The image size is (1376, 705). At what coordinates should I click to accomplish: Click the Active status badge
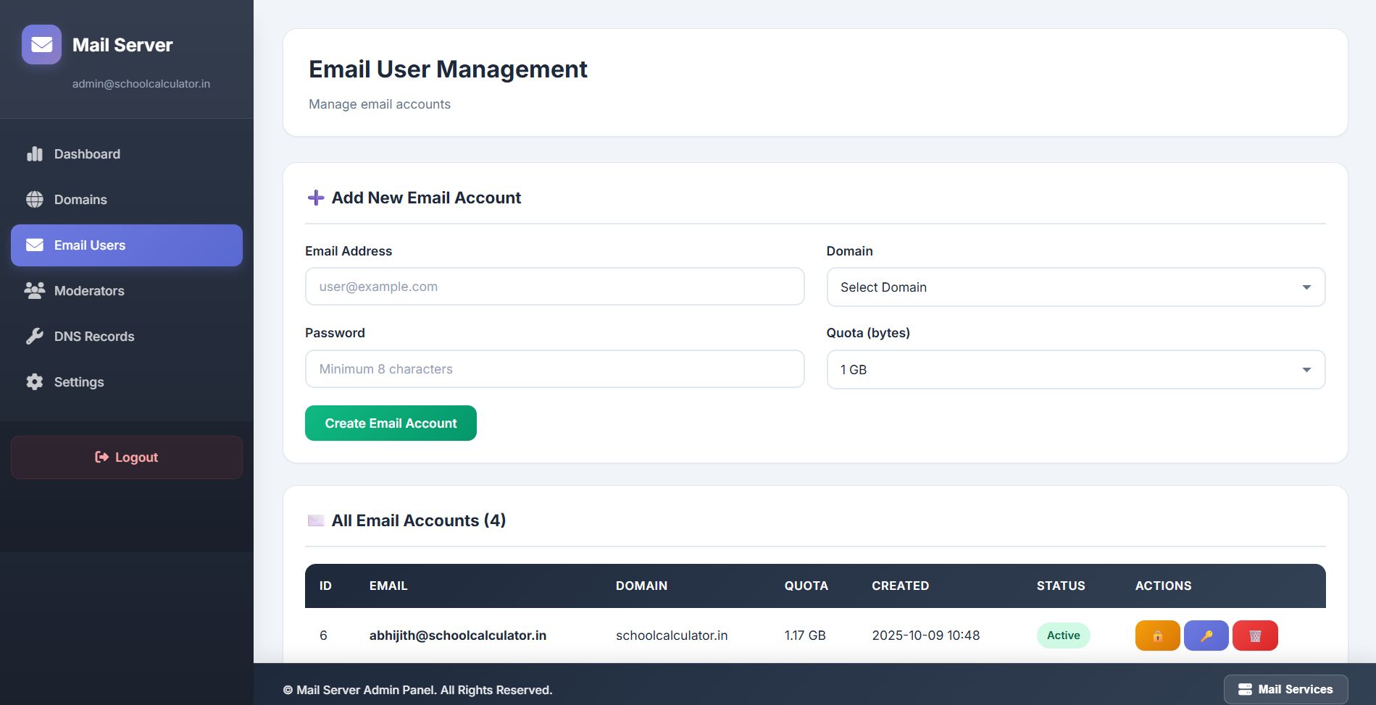click(x=1063, y=636)
